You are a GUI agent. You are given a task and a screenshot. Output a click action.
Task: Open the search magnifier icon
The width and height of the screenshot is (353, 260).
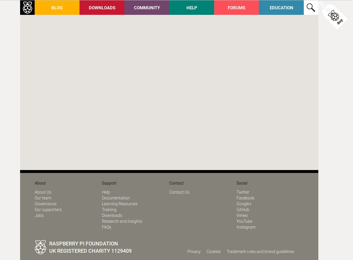pyautogui.click(x=311, y=8)
